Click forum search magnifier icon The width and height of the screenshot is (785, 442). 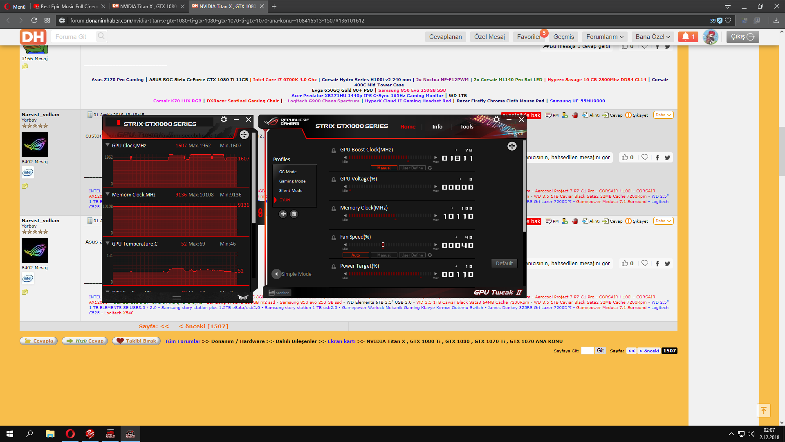tap(101, 36)
